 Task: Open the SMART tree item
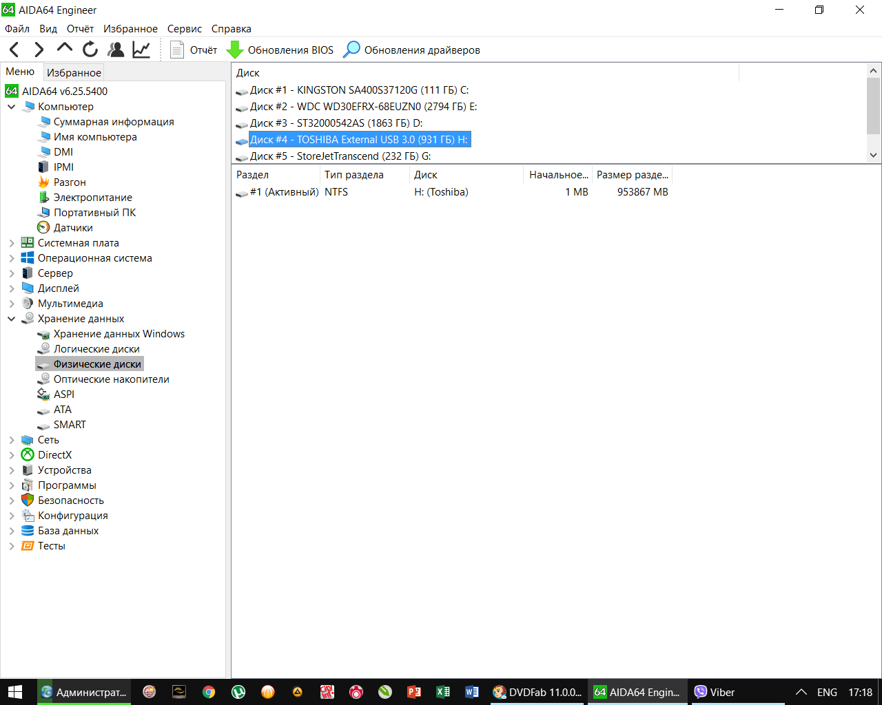[70, 425]
